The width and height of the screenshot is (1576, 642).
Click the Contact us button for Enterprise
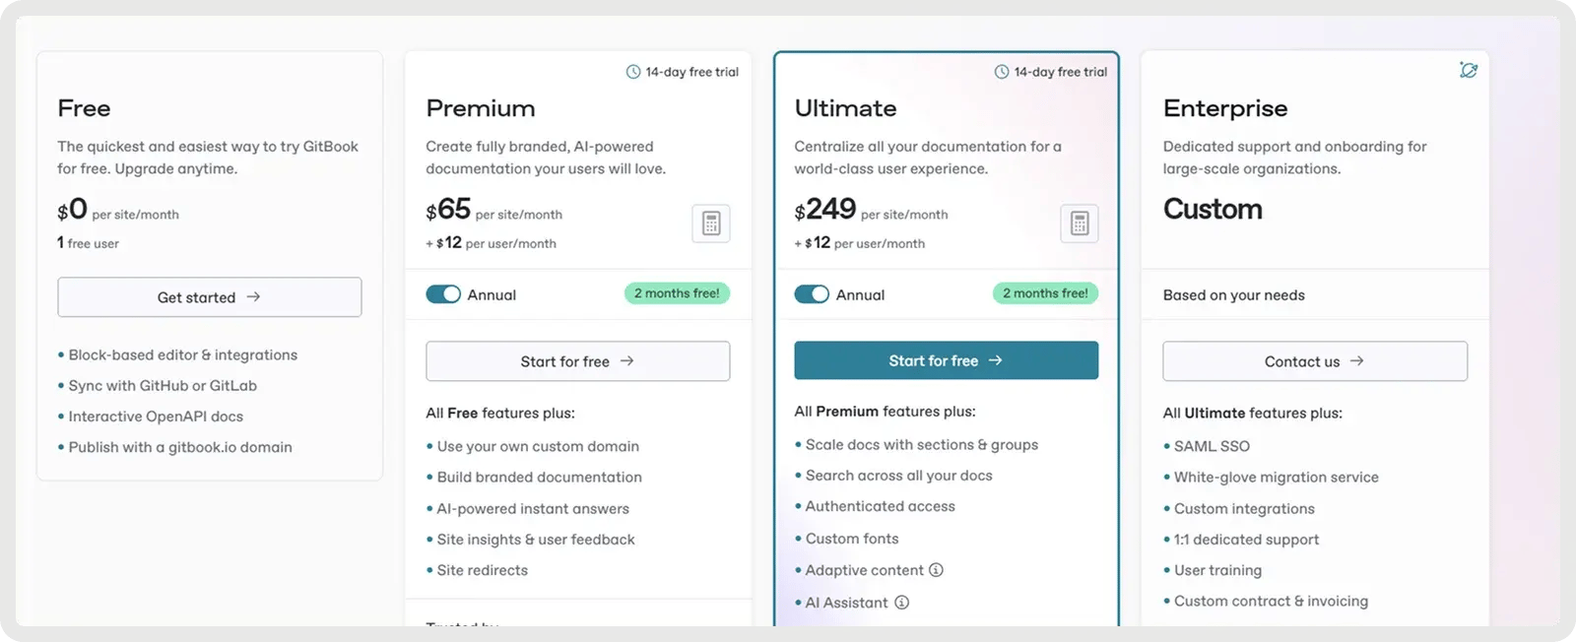[x=1314, y=361]
